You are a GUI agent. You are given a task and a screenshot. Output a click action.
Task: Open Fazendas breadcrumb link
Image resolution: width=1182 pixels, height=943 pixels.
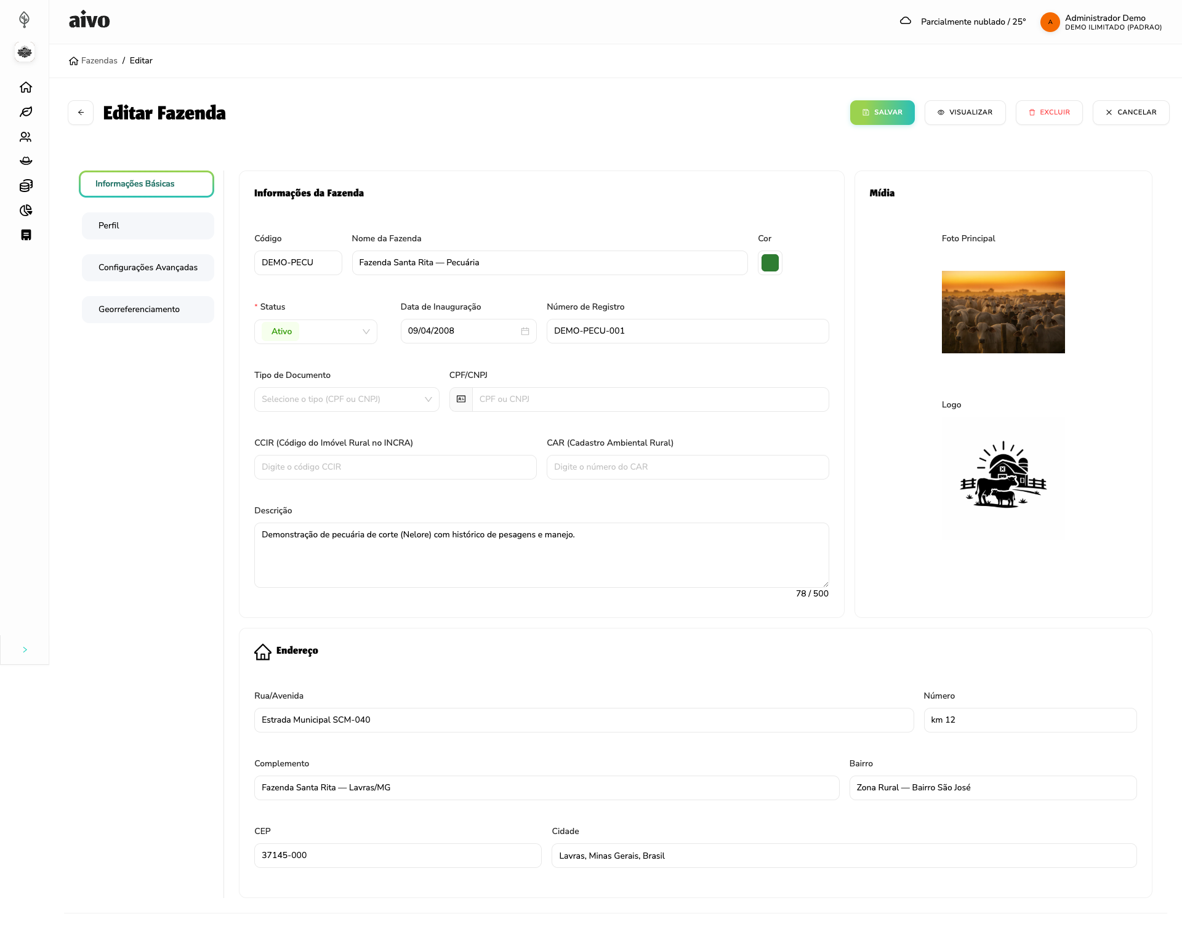pos(99,61)
